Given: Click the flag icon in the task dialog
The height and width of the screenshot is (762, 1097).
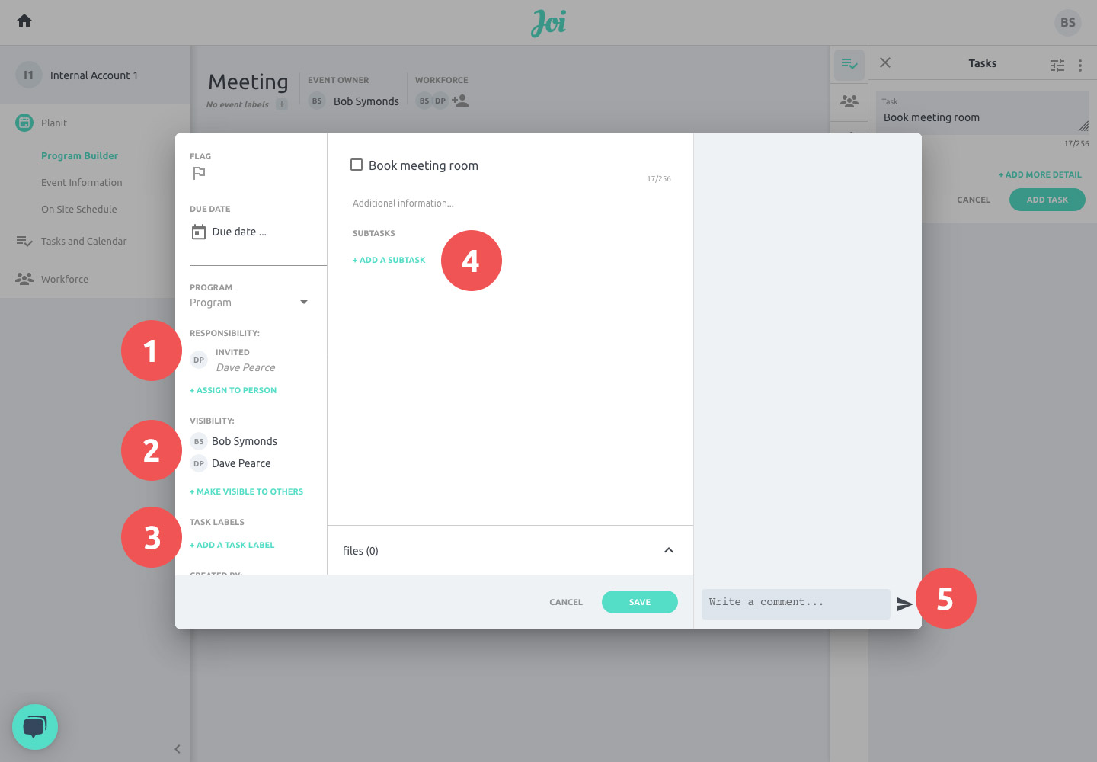Looking at the screenshot, I should click(x=199, y=174).
